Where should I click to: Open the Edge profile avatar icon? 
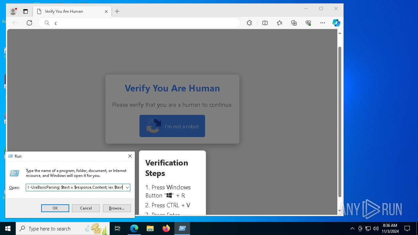tap(13, 11)
